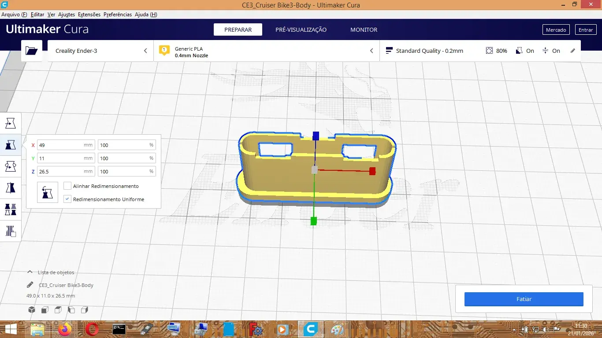Switch to the PRÉ-VISUALIZAÇÃO stage tab
Viewport: 602px width, 338px height.
click(301, 29)
